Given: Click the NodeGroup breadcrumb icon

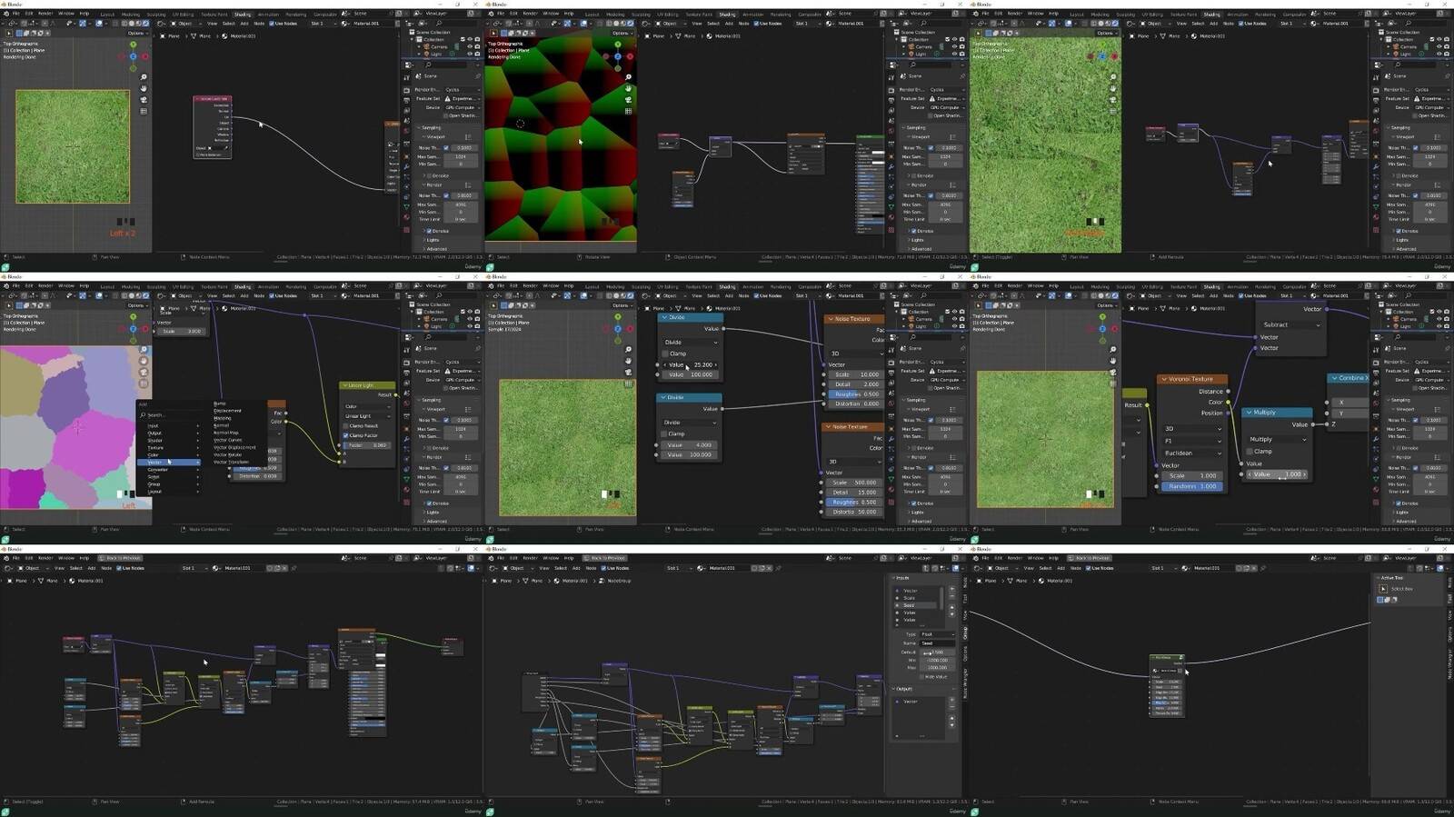Looking at the screenshot, I should point(602,581).
